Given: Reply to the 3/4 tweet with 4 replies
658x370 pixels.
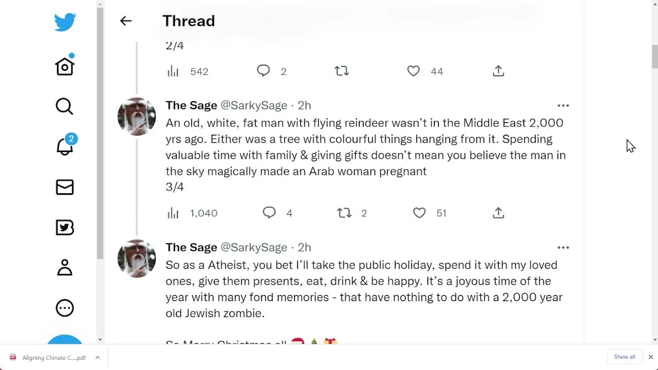Looking at the screenshot, I should click(269, 213).
